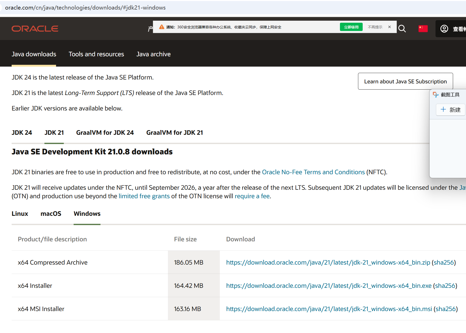Click Learn about Java SE Subscription

[x=405, y=81]
